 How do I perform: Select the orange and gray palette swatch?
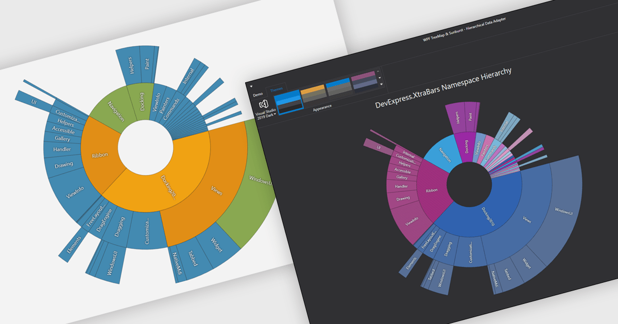click(x=313, y=93)
